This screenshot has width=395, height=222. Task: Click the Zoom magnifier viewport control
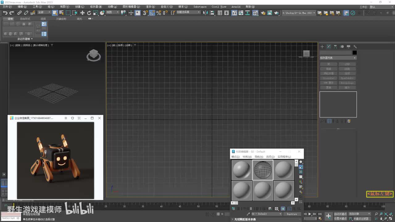click(x=376, y=214)
